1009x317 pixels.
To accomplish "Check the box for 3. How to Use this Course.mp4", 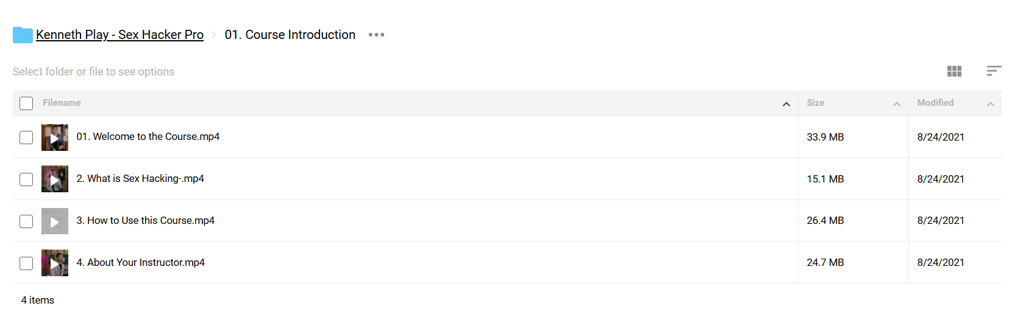I will click(26, 221).
